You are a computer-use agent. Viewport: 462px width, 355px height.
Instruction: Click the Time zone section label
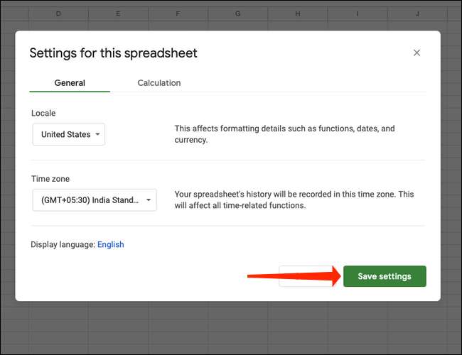tap(50, 180)
